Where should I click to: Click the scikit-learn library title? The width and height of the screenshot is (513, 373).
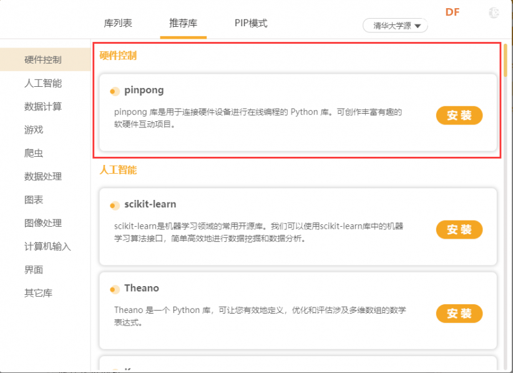[150, 204]
